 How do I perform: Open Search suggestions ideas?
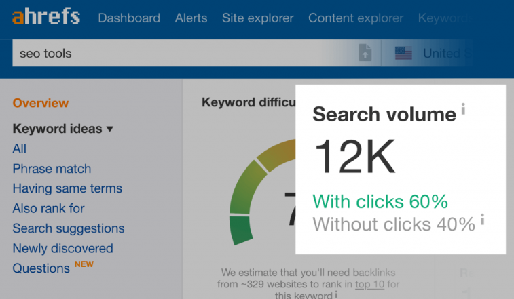69,228
